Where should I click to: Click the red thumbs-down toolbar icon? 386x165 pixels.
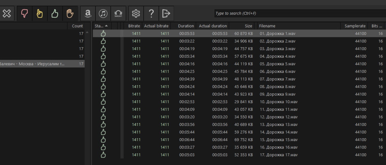pos(24,13)
